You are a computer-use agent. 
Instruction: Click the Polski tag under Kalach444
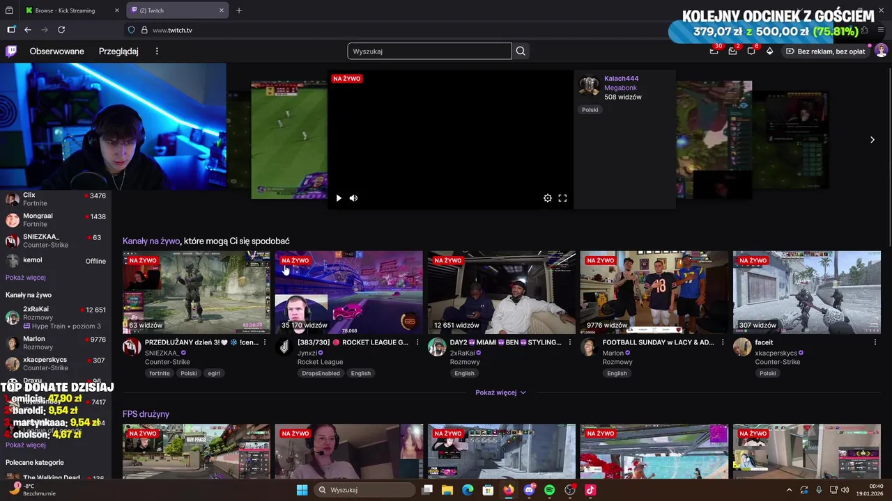(x=590, y=110)
